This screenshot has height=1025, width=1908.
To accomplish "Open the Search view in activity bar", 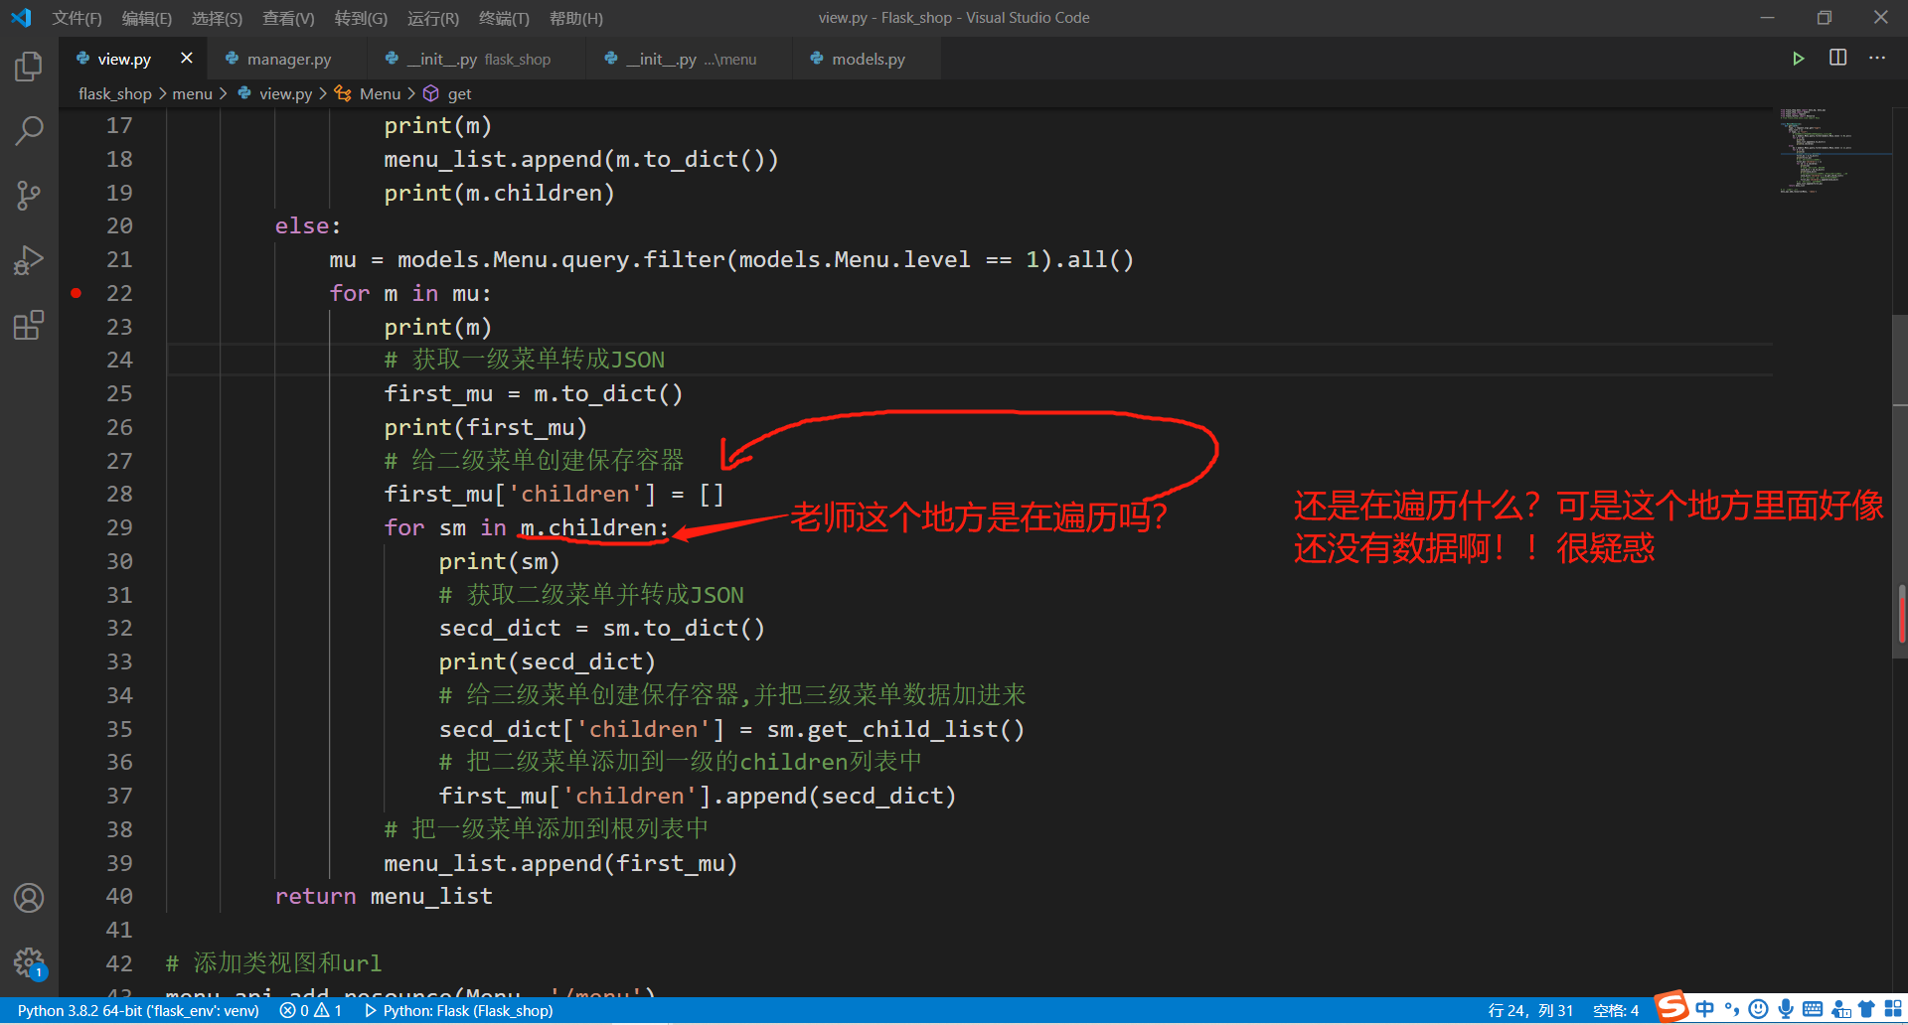I will pos(29,130).
